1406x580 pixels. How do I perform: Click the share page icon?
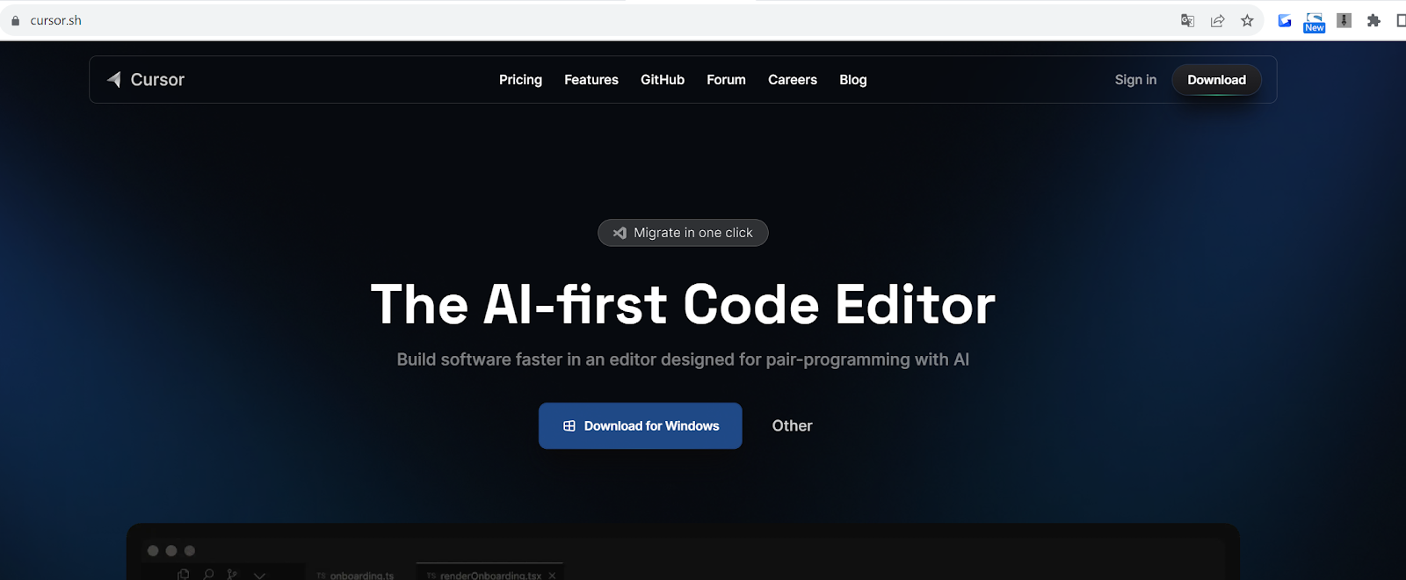[1217, 20]
